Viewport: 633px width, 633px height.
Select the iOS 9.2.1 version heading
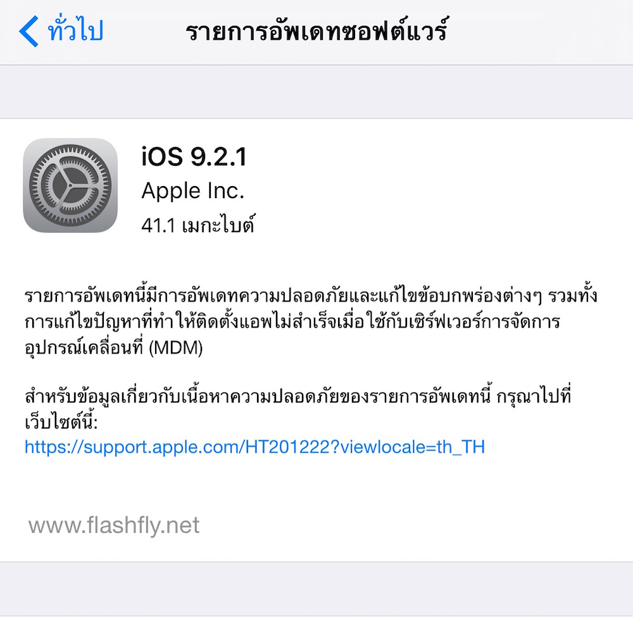(x=194, y=156)
